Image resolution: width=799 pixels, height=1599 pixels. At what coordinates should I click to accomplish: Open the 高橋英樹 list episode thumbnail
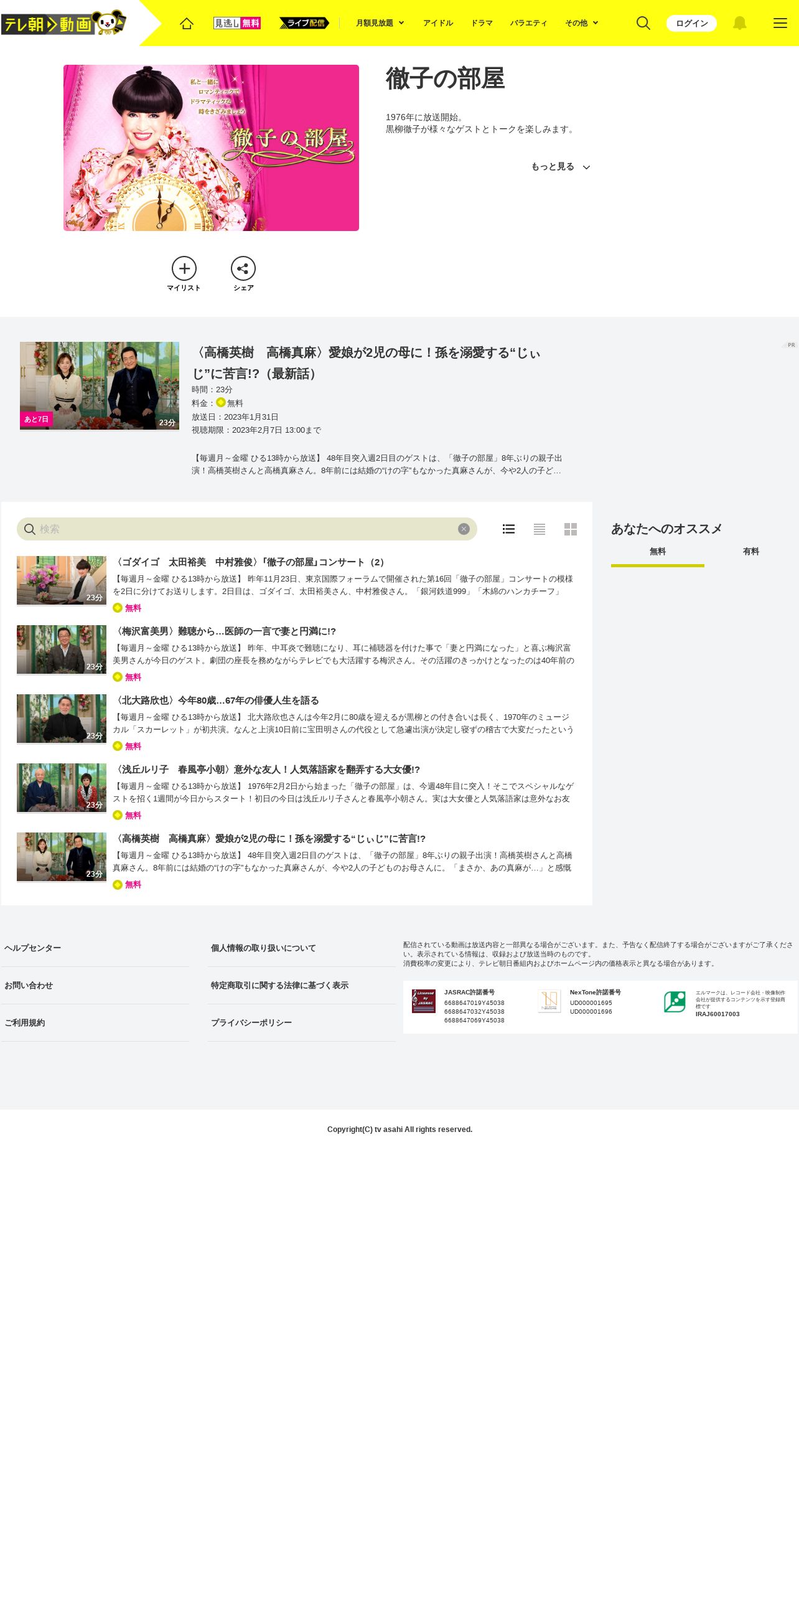62,857
